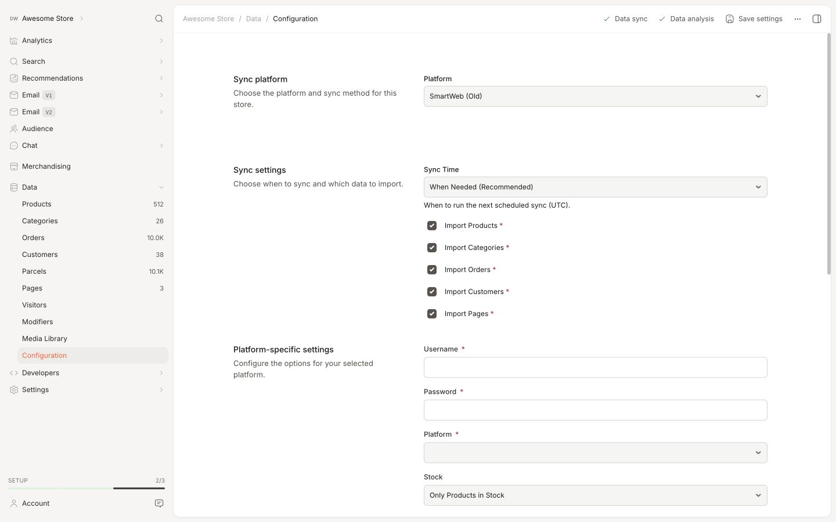The height and width of the screenshot is (522, 836).
Task: Open the Awesome Store switcher
Action: tap(47, 19)
